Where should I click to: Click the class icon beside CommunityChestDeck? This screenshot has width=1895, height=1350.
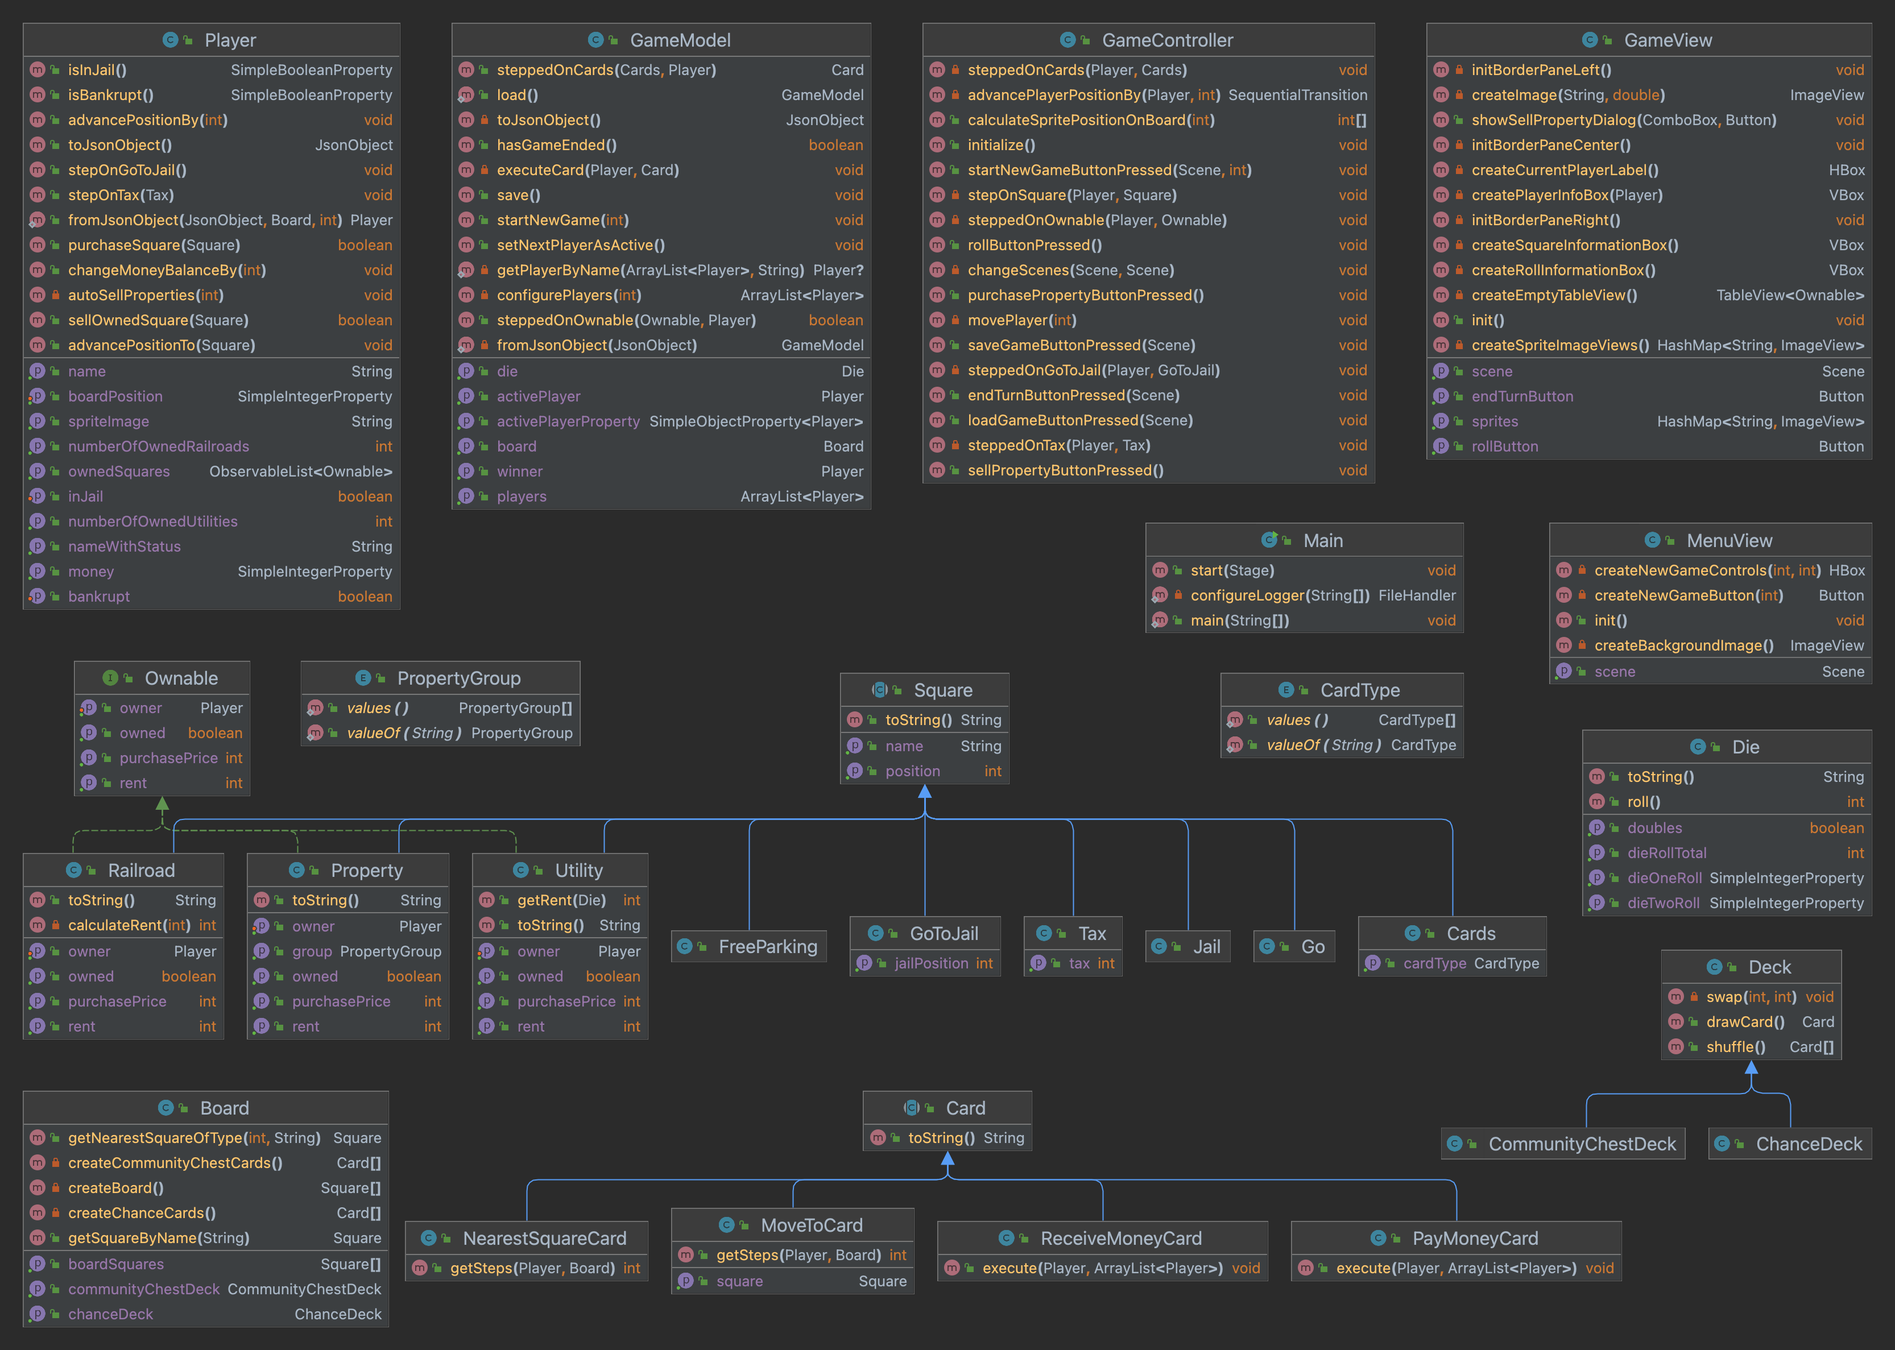[x=1454, y=1144]
